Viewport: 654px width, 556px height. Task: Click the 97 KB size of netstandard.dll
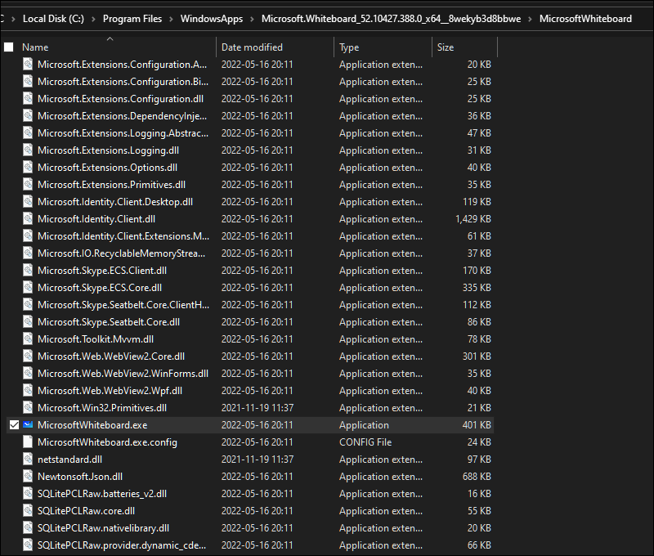pyautogui.click(x=479, y=460)
